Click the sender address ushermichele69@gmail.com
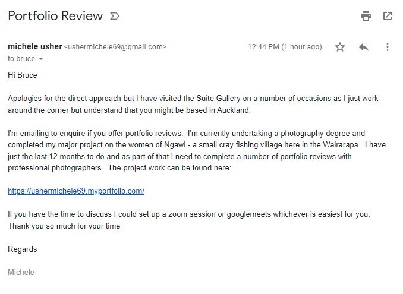The height and width of the screenshot is (294, 403). tap(115, 47)
